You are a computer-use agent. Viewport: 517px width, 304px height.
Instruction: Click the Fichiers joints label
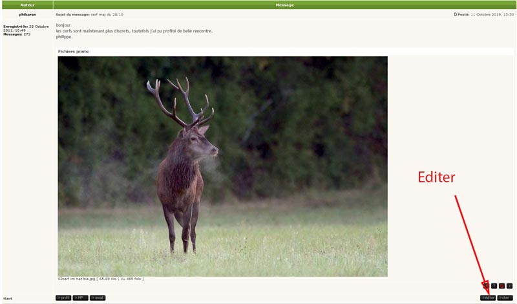coord(74,52)
